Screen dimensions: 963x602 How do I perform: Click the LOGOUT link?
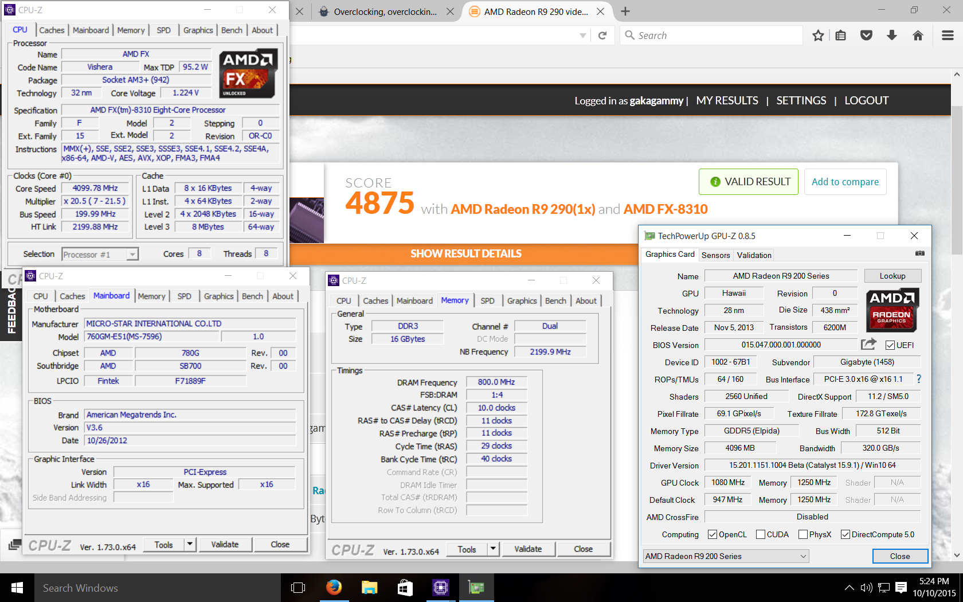866,100
